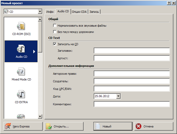Choose the CD EXTRA project icon
Viewport: 177px width, 134px height.
21,94
